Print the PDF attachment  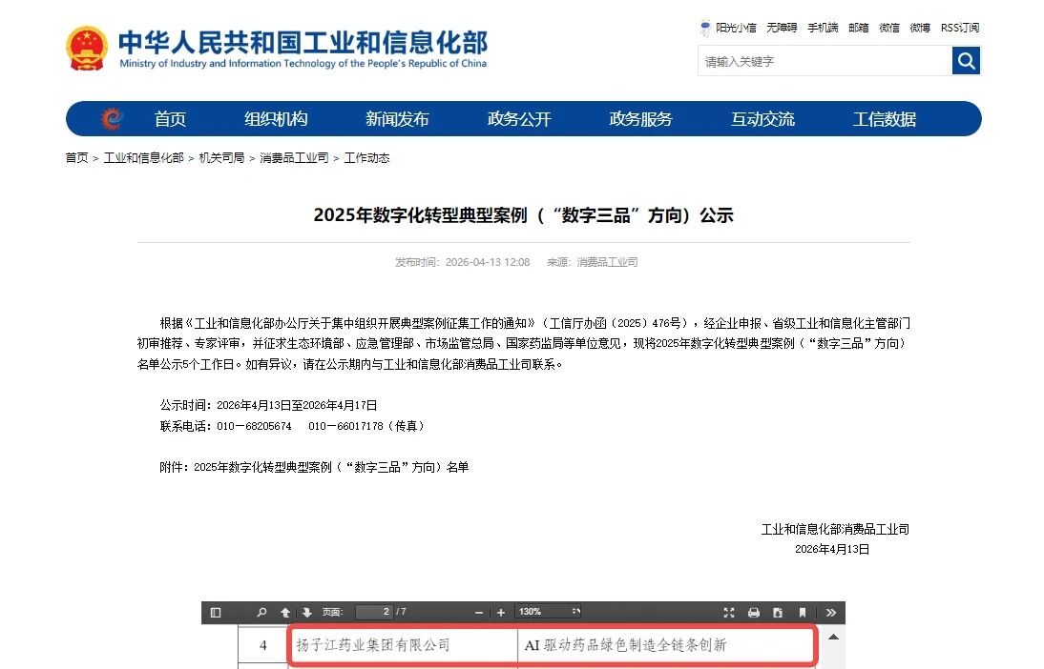point(752,612)
